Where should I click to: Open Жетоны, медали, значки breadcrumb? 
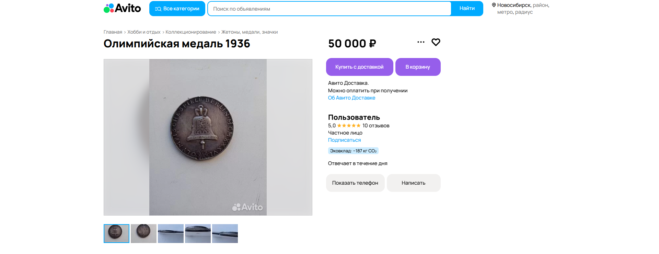(x=250, y=32)
